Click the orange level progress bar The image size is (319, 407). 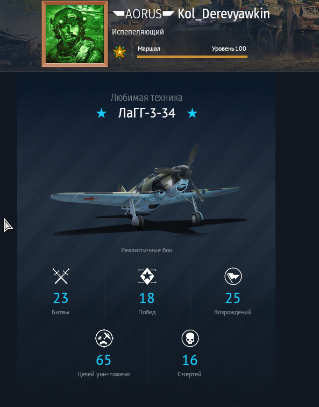tap(192, 57)
